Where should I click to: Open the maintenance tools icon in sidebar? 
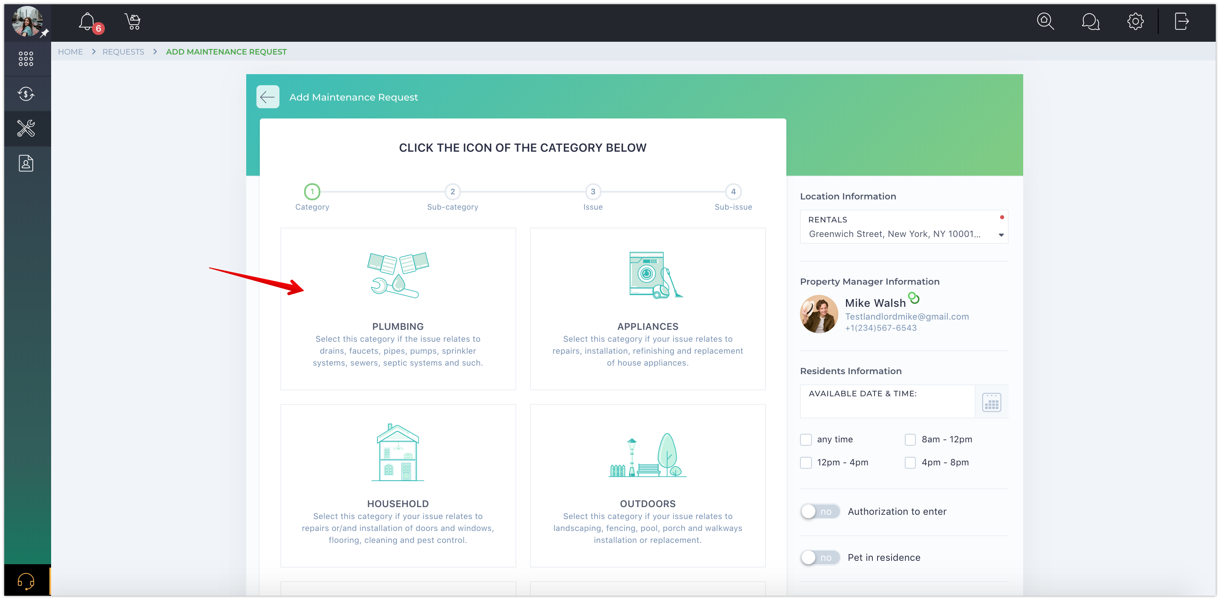pos(26,128)
